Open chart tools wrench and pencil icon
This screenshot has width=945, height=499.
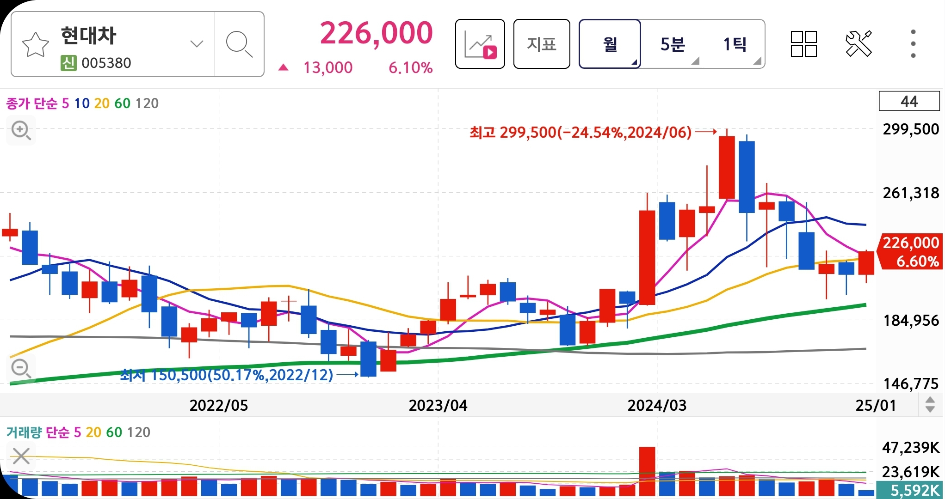tap(859, 44)
